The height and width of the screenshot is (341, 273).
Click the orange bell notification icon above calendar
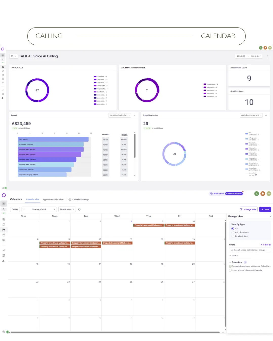click(x=263, y=194)
